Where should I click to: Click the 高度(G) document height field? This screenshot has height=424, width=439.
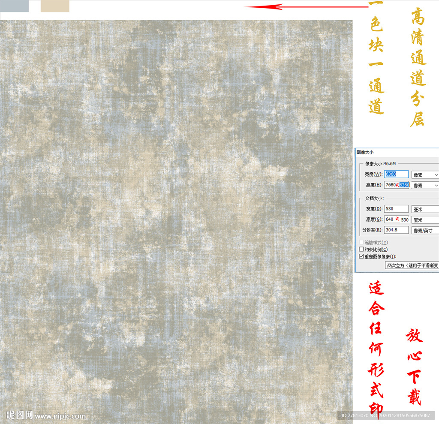pos(397,219)
